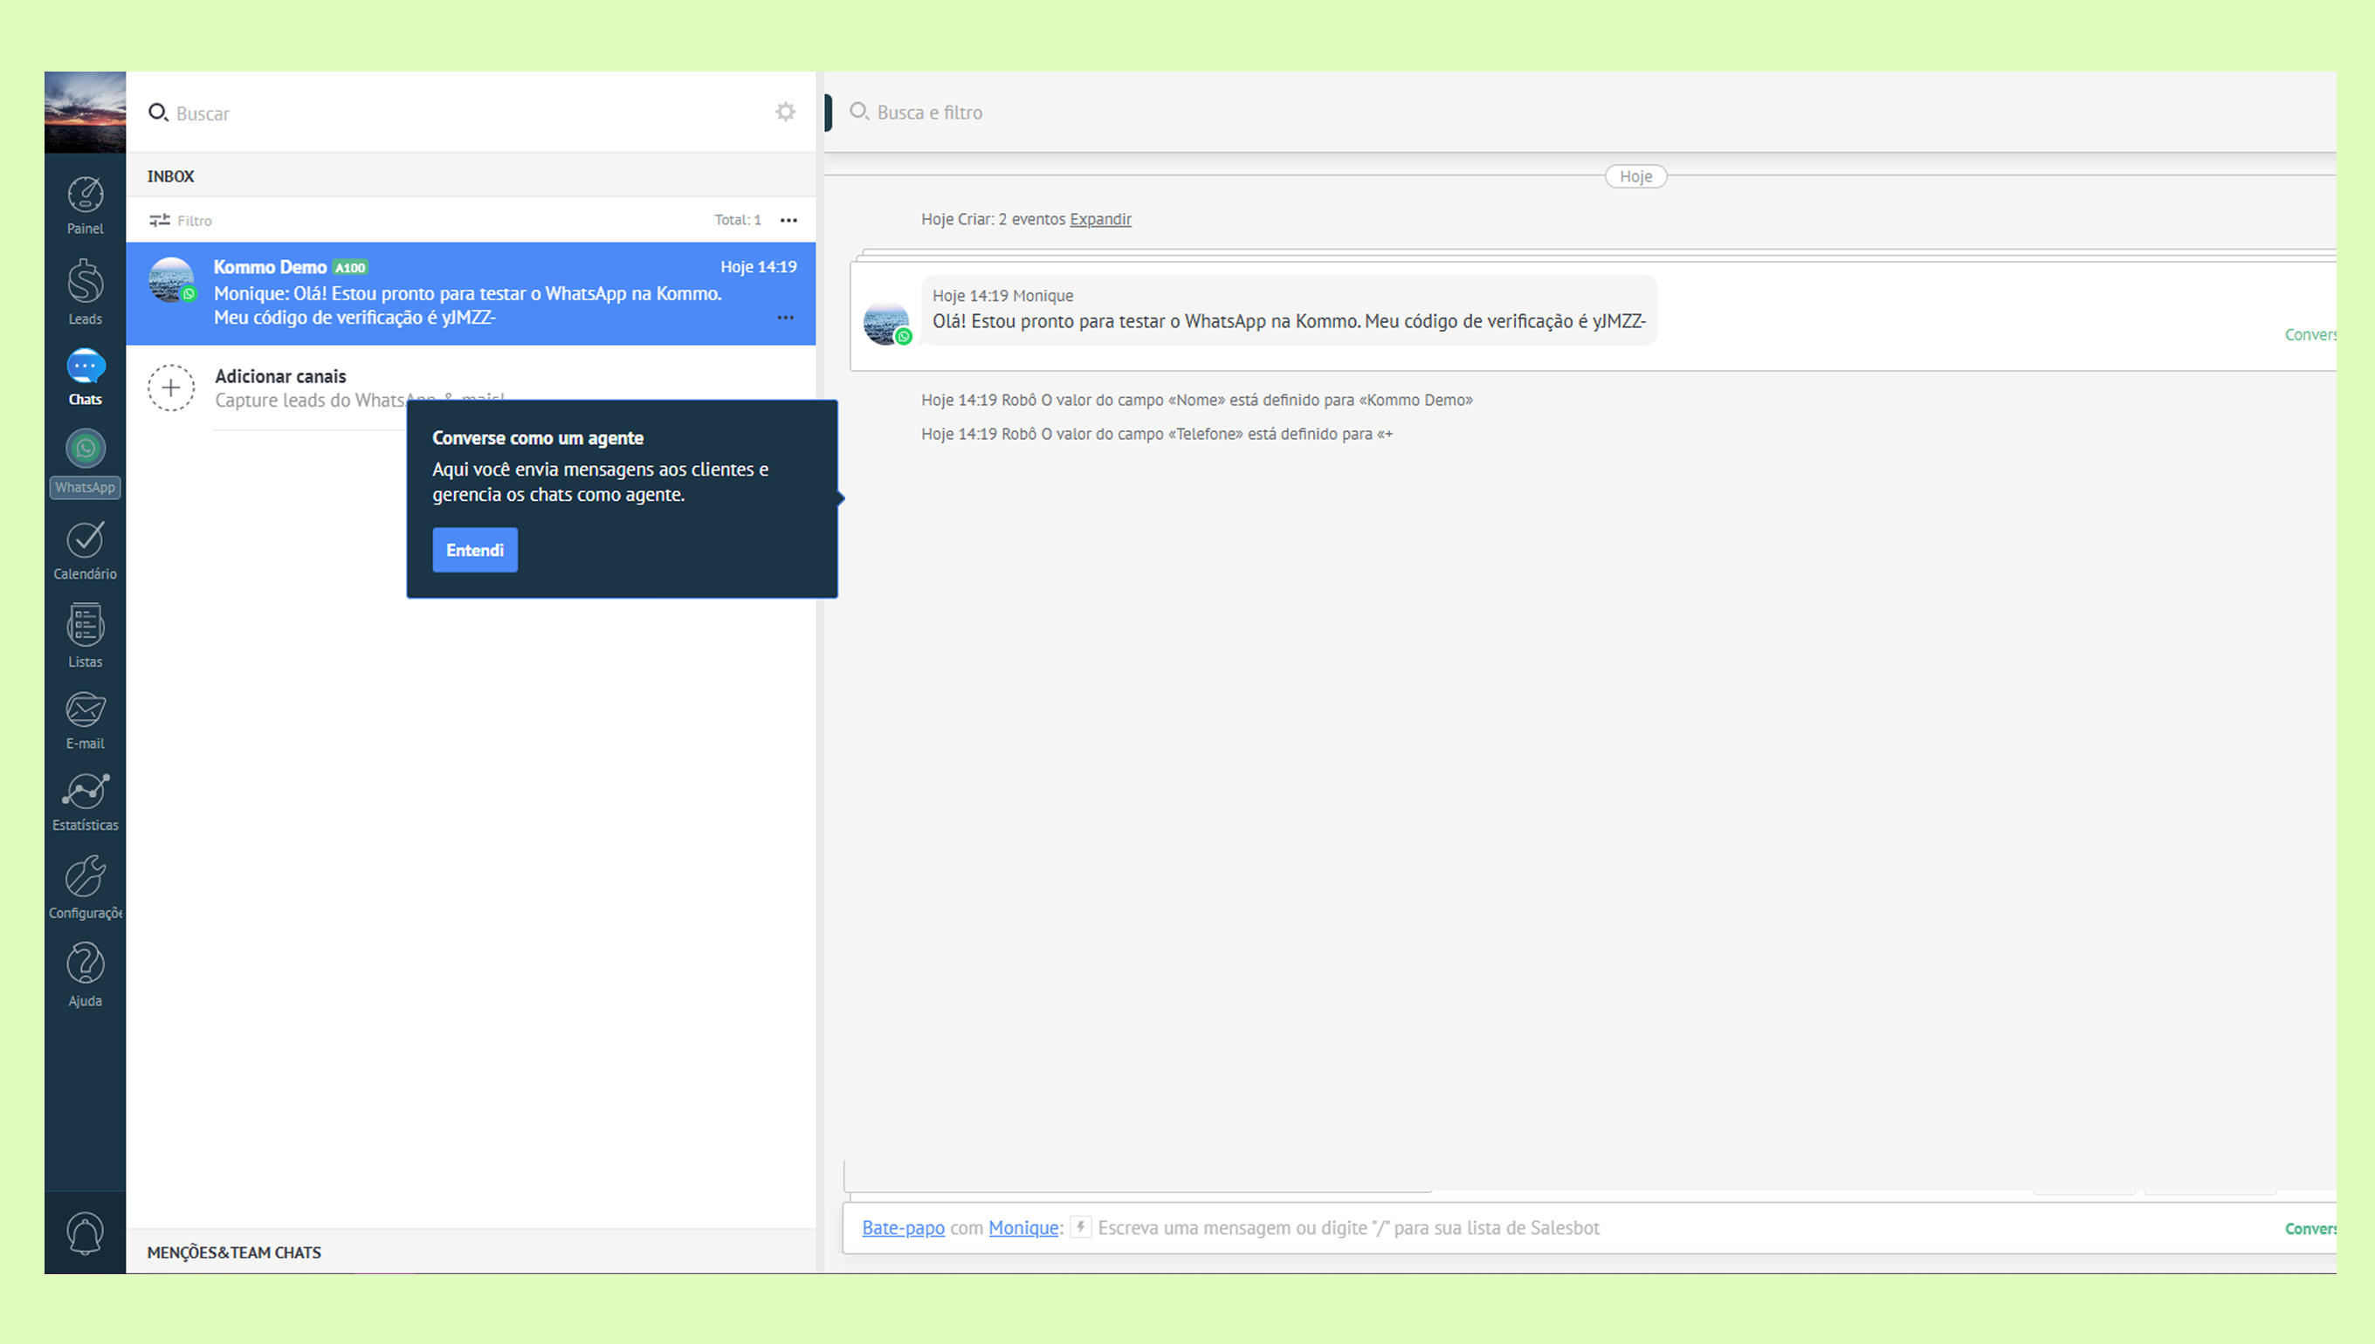This screenshot has width=2375, height=1344.
Task: Click the Robô «Nome» field event line
Action: coord(1197,400)
